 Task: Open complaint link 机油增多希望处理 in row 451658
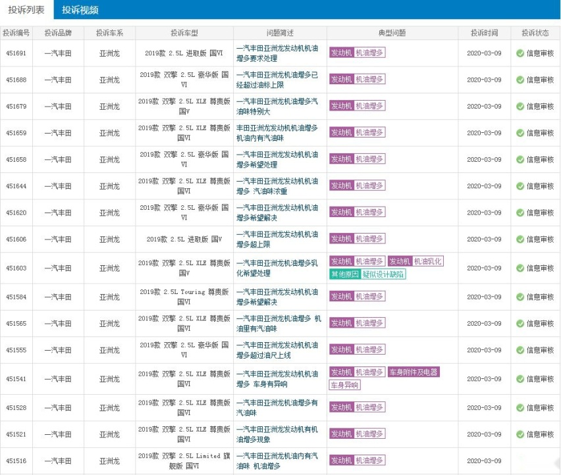[277, 159]
